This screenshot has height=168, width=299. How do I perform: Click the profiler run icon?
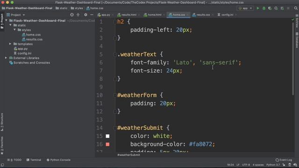point(276,8)
